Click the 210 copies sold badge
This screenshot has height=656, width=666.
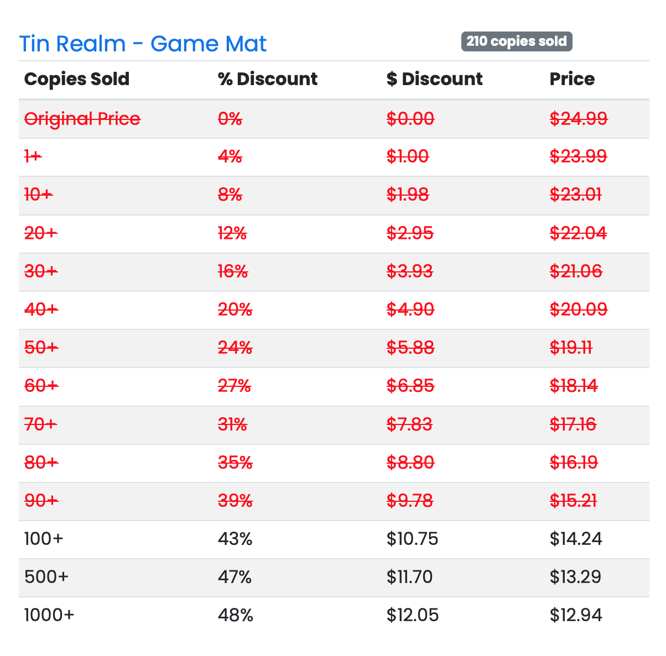(x=517, y=41)
